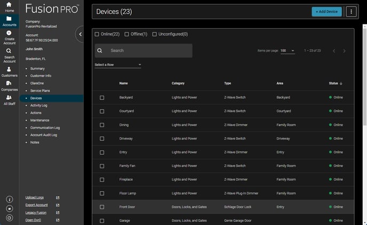Click the Schlage Door Lock type cell
This screenshot has width=367, height=225.
(237, 207)
